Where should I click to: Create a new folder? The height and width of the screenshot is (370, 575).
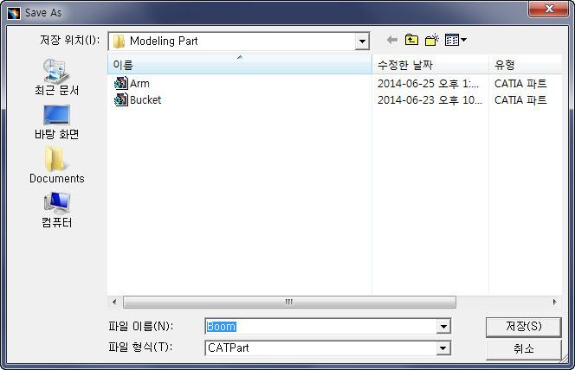[432, 40]
